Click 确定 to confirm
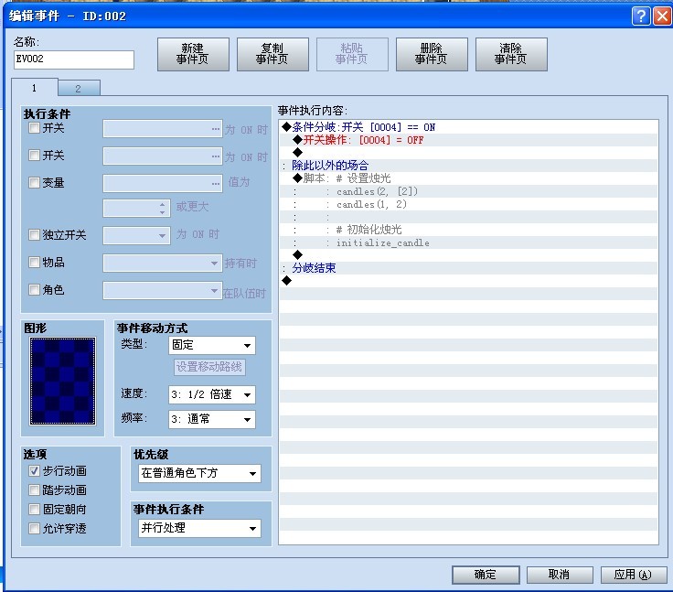The width and height of the screenshot is (673, 592). [x=486, y=575]
